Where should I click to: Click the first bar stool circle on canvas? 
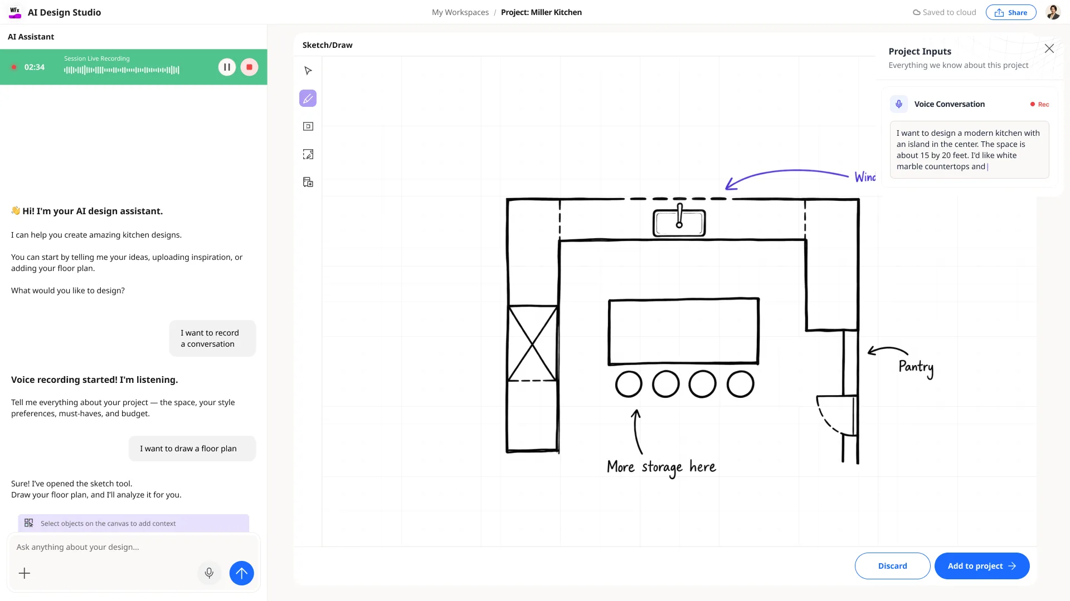[629, 384]
